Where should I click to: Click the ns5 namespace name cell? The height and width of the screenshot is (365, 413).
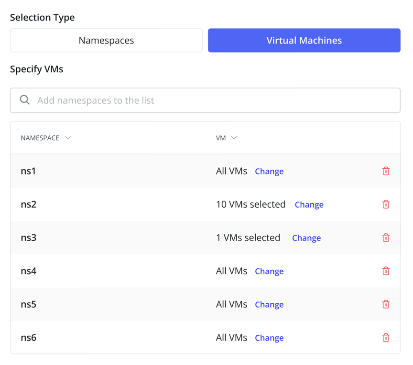tap(29, 304)
